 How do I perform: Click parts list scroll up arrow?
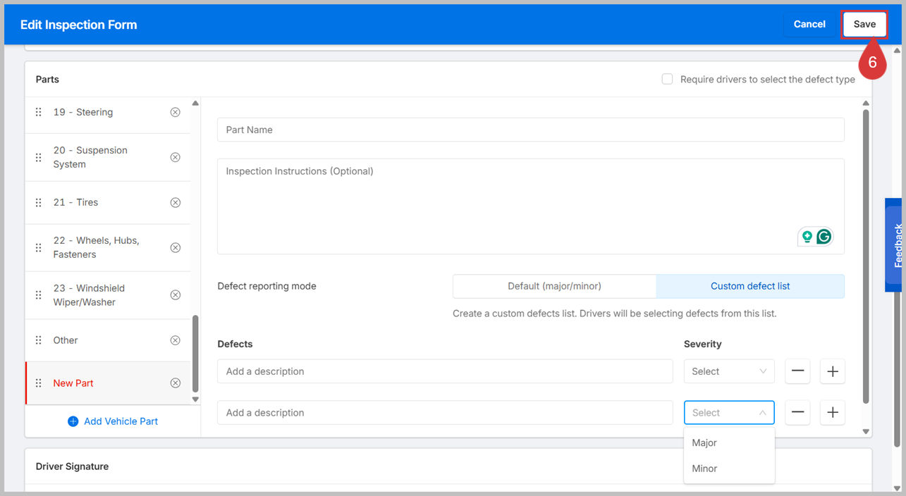pos(195,104)
